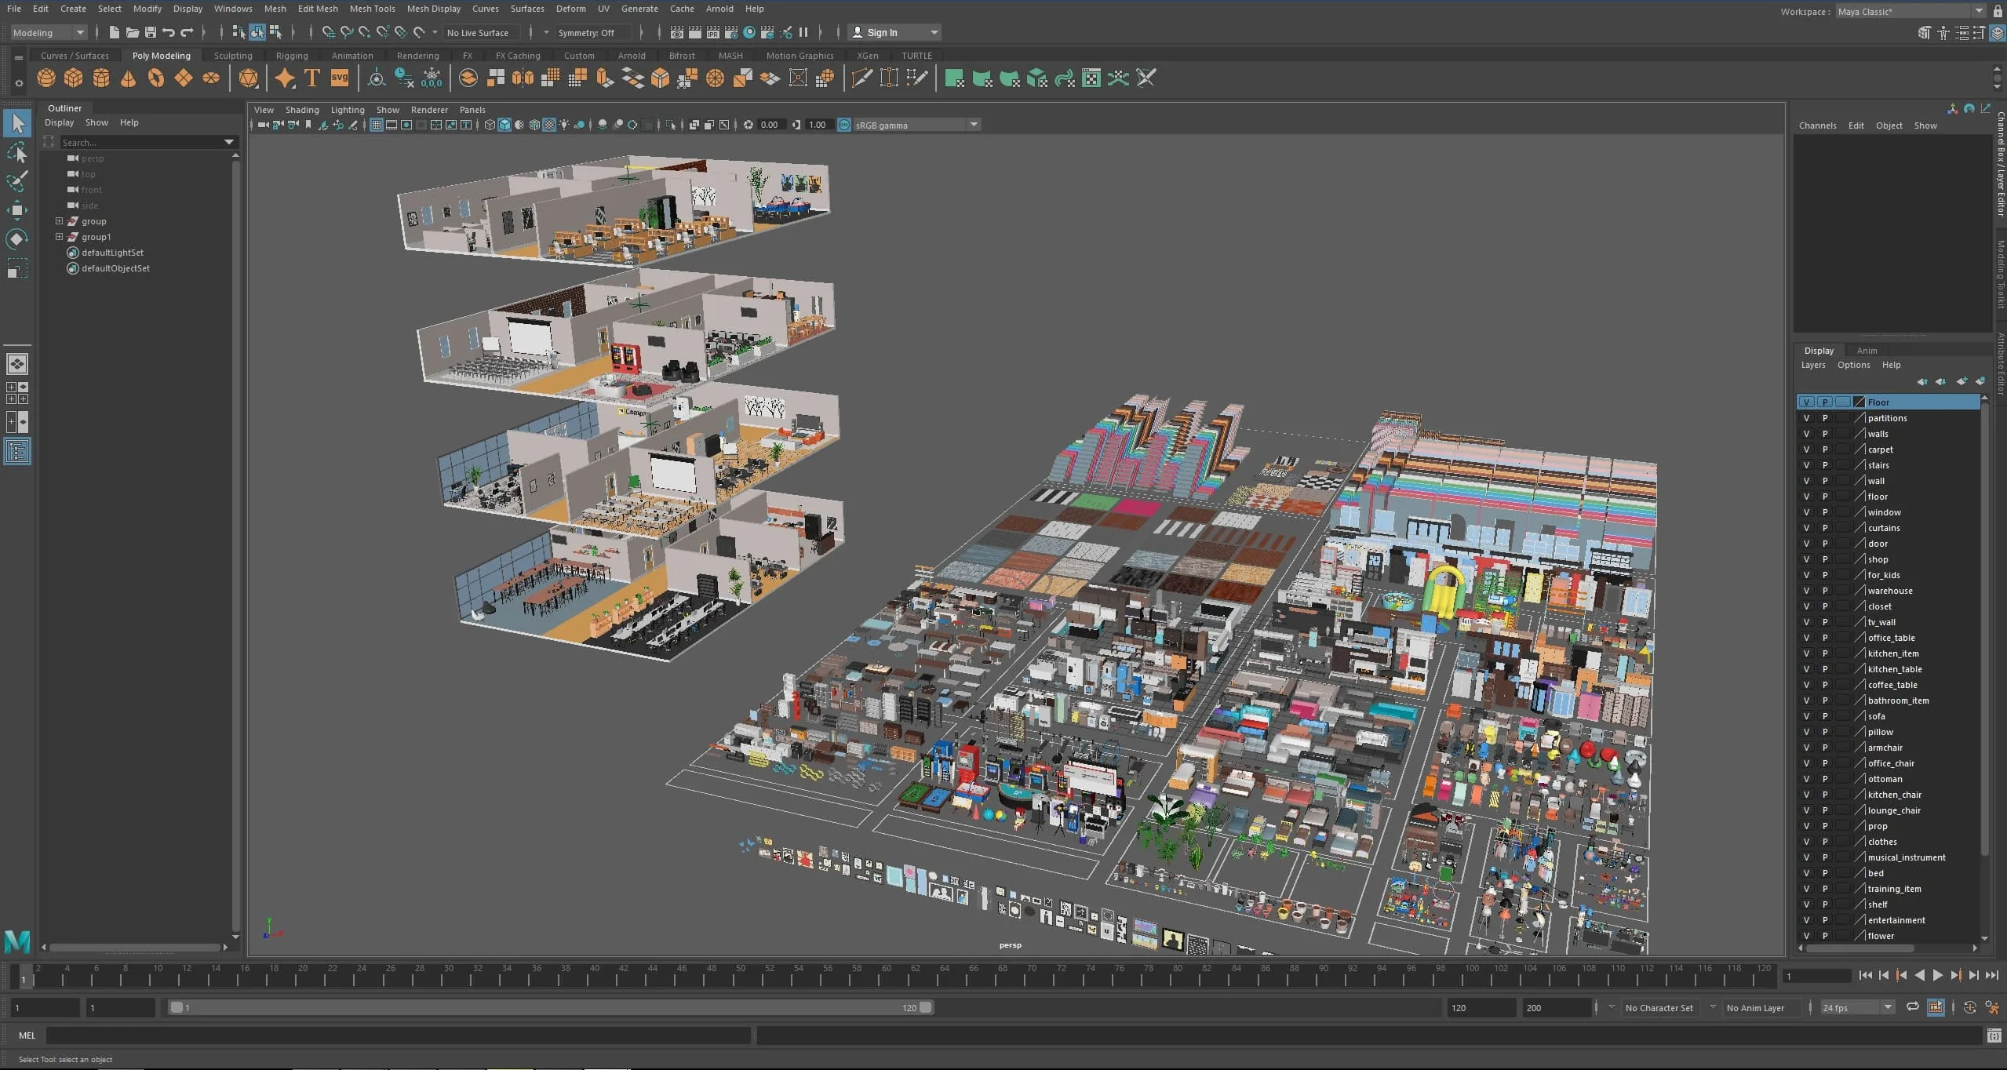The image size is (2007, 1070).
Task: Create a polygon cone from shelf
Action: [x=129, y=78]
